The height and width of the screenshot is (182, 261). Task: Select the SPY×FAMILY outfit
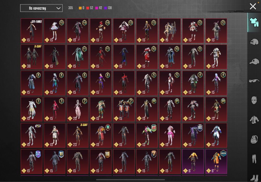point(32,31)
